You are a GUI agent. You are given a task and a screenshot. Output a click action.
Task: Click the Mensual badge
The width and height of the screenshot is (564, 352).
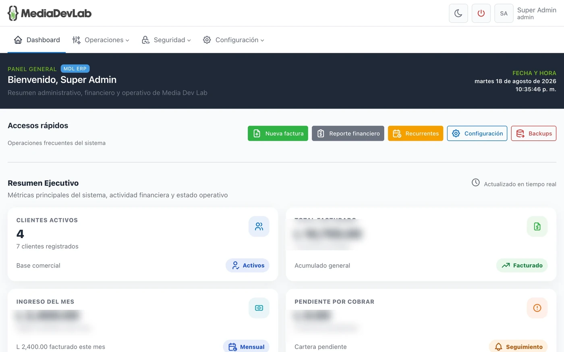click(x=246, y=346)
